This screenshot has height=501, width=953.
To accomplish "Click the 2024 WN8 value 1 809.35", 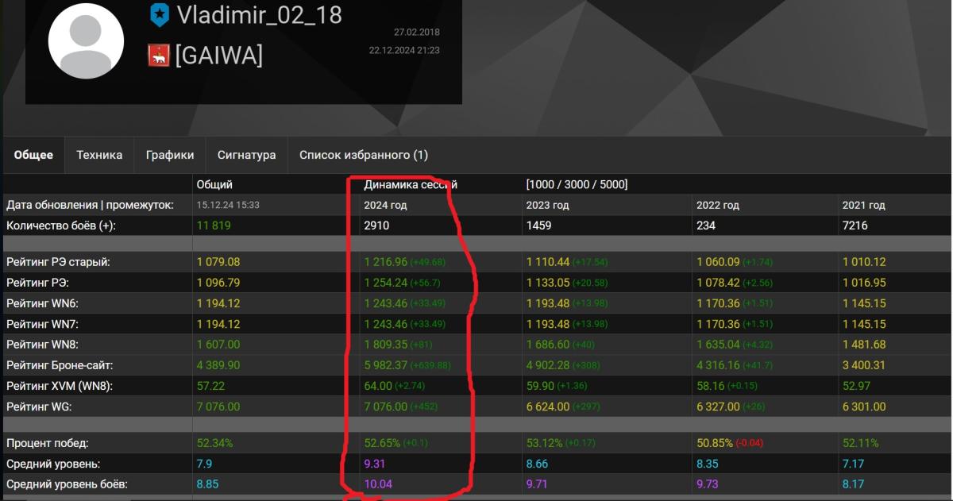I will (x=385, y=345).
